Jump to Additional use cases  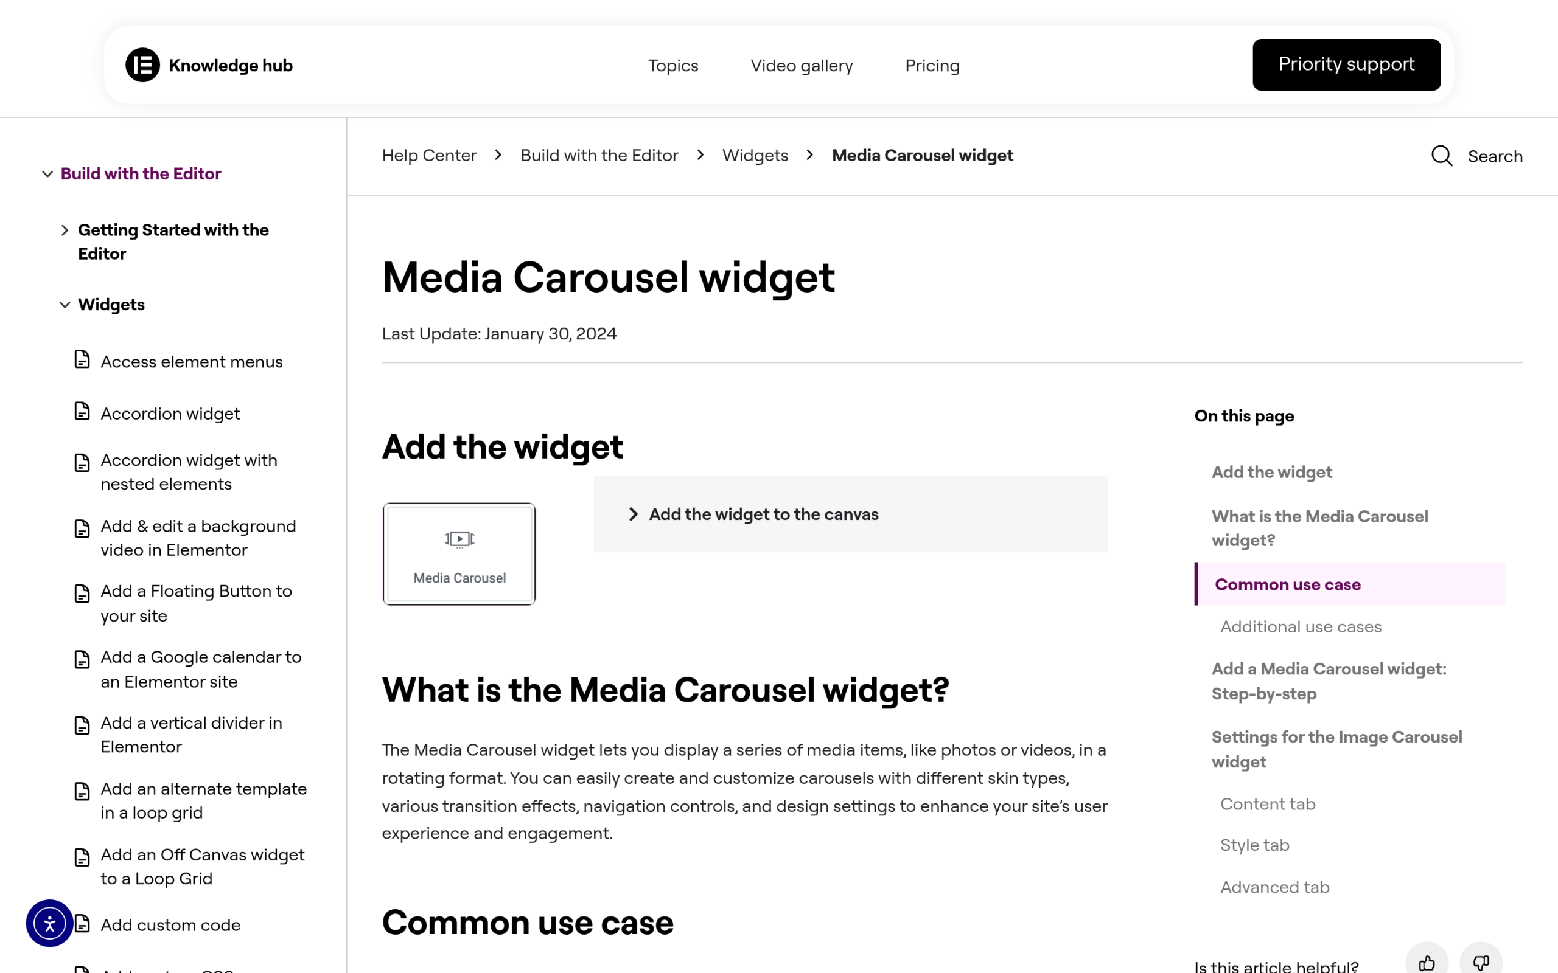pyautogui.click(x=1301, y=627)
